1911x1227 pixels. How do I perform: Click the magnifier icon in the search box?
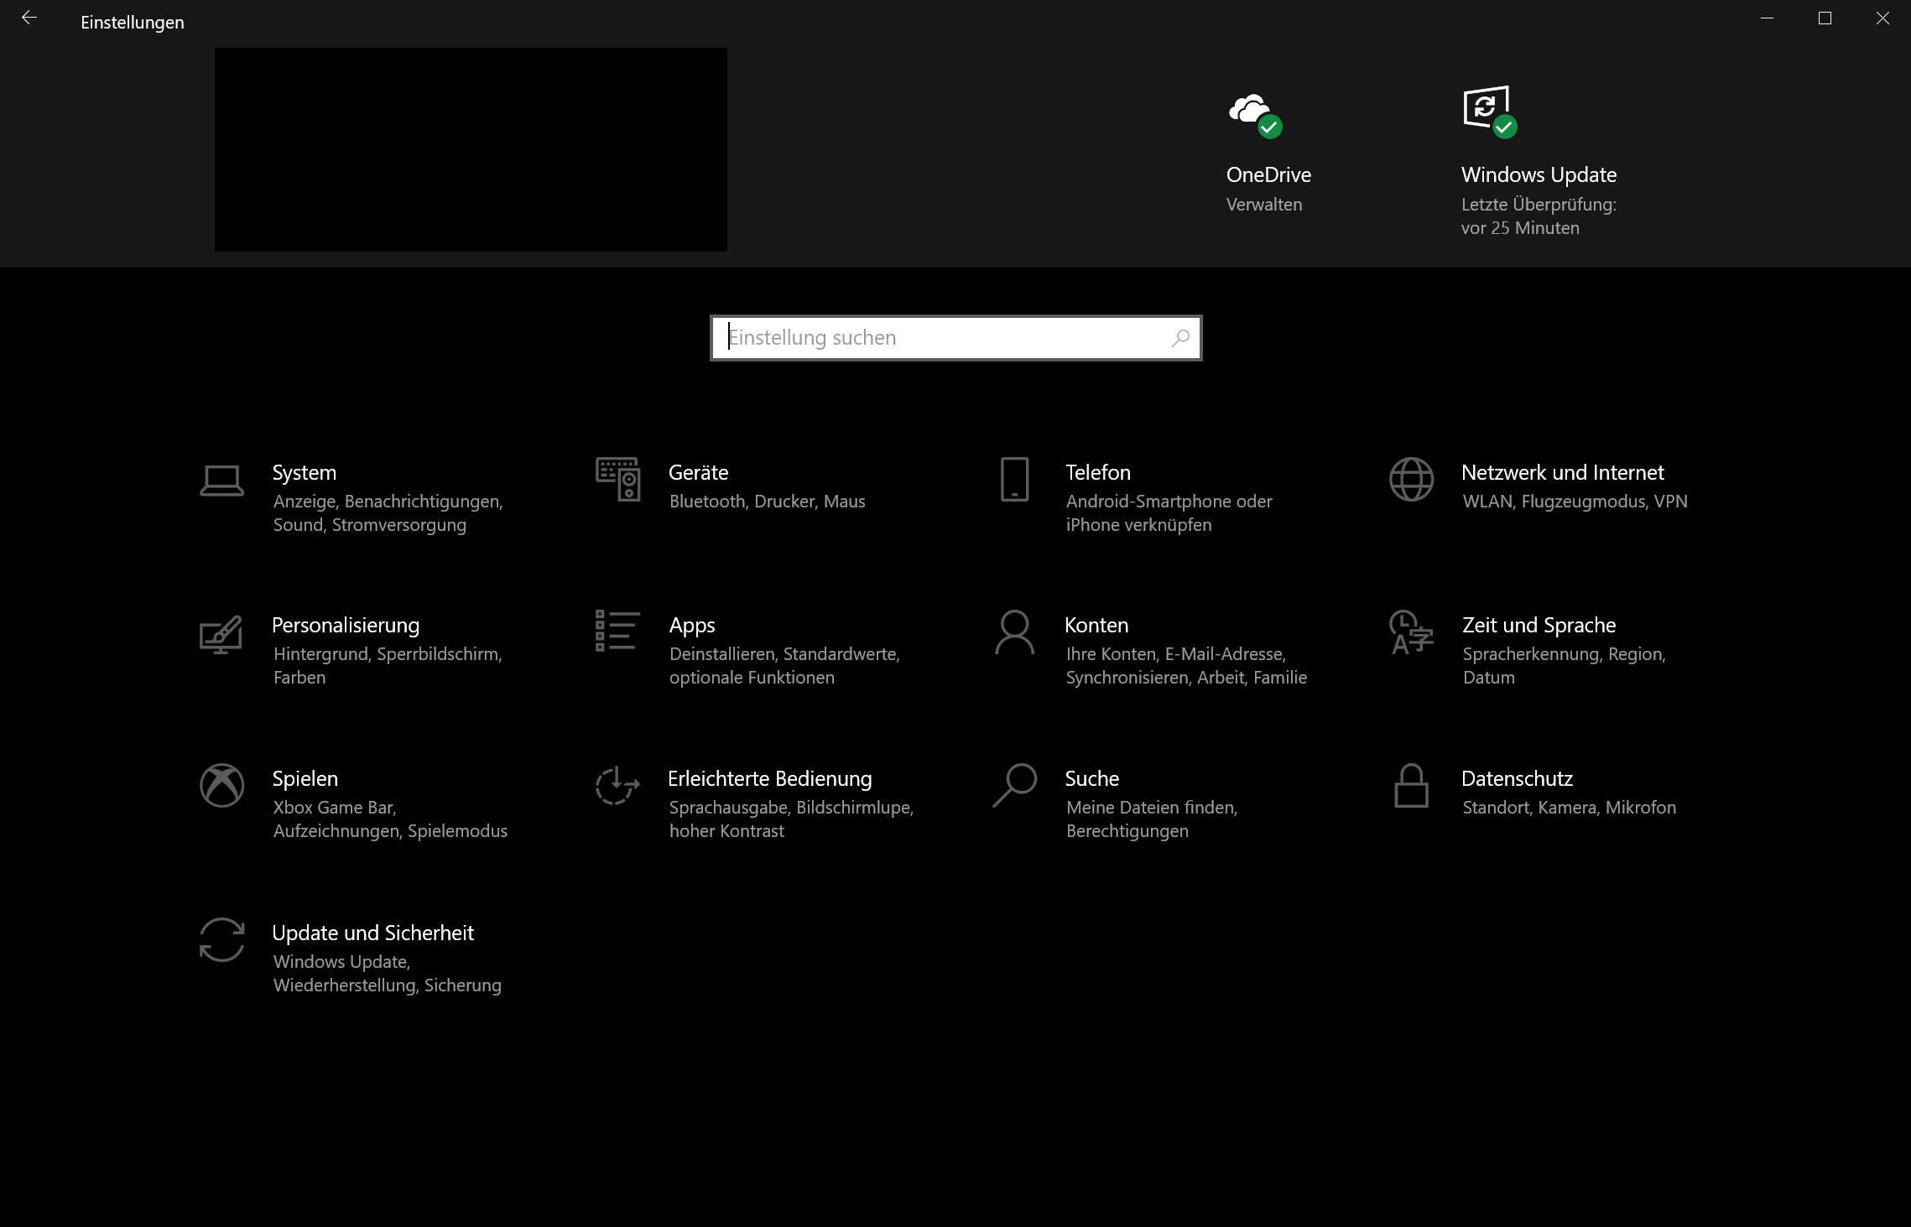coord(1180,338)
